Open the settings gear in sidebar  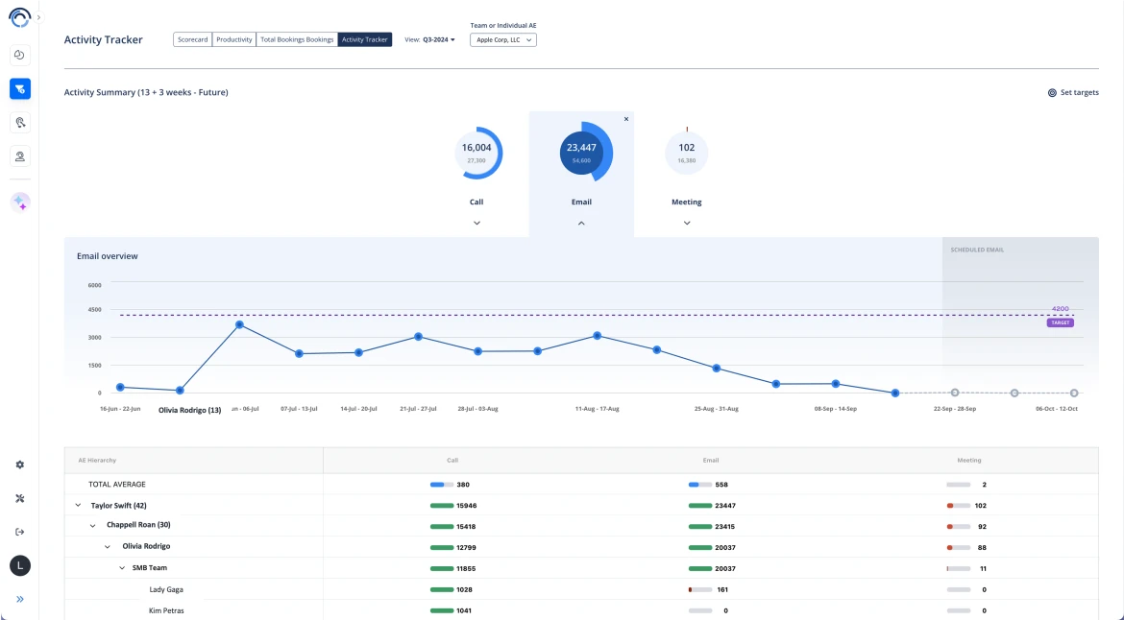point(19,465)
